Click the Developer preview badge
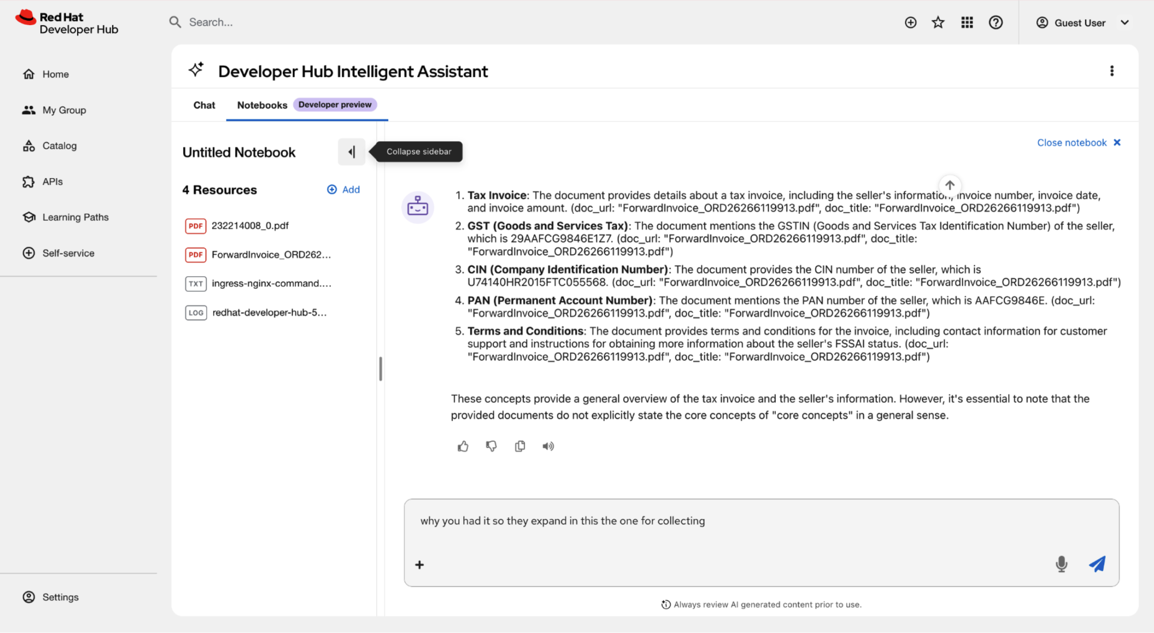 (x=335, y=105)
